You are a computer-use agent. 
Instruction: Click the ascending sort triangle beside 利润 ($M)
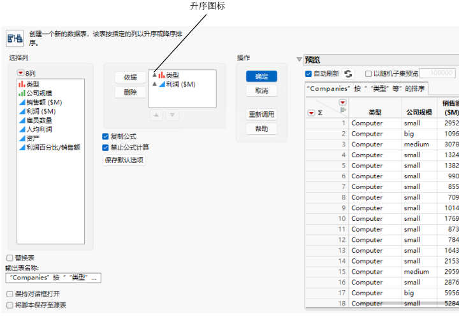(154, 84)
